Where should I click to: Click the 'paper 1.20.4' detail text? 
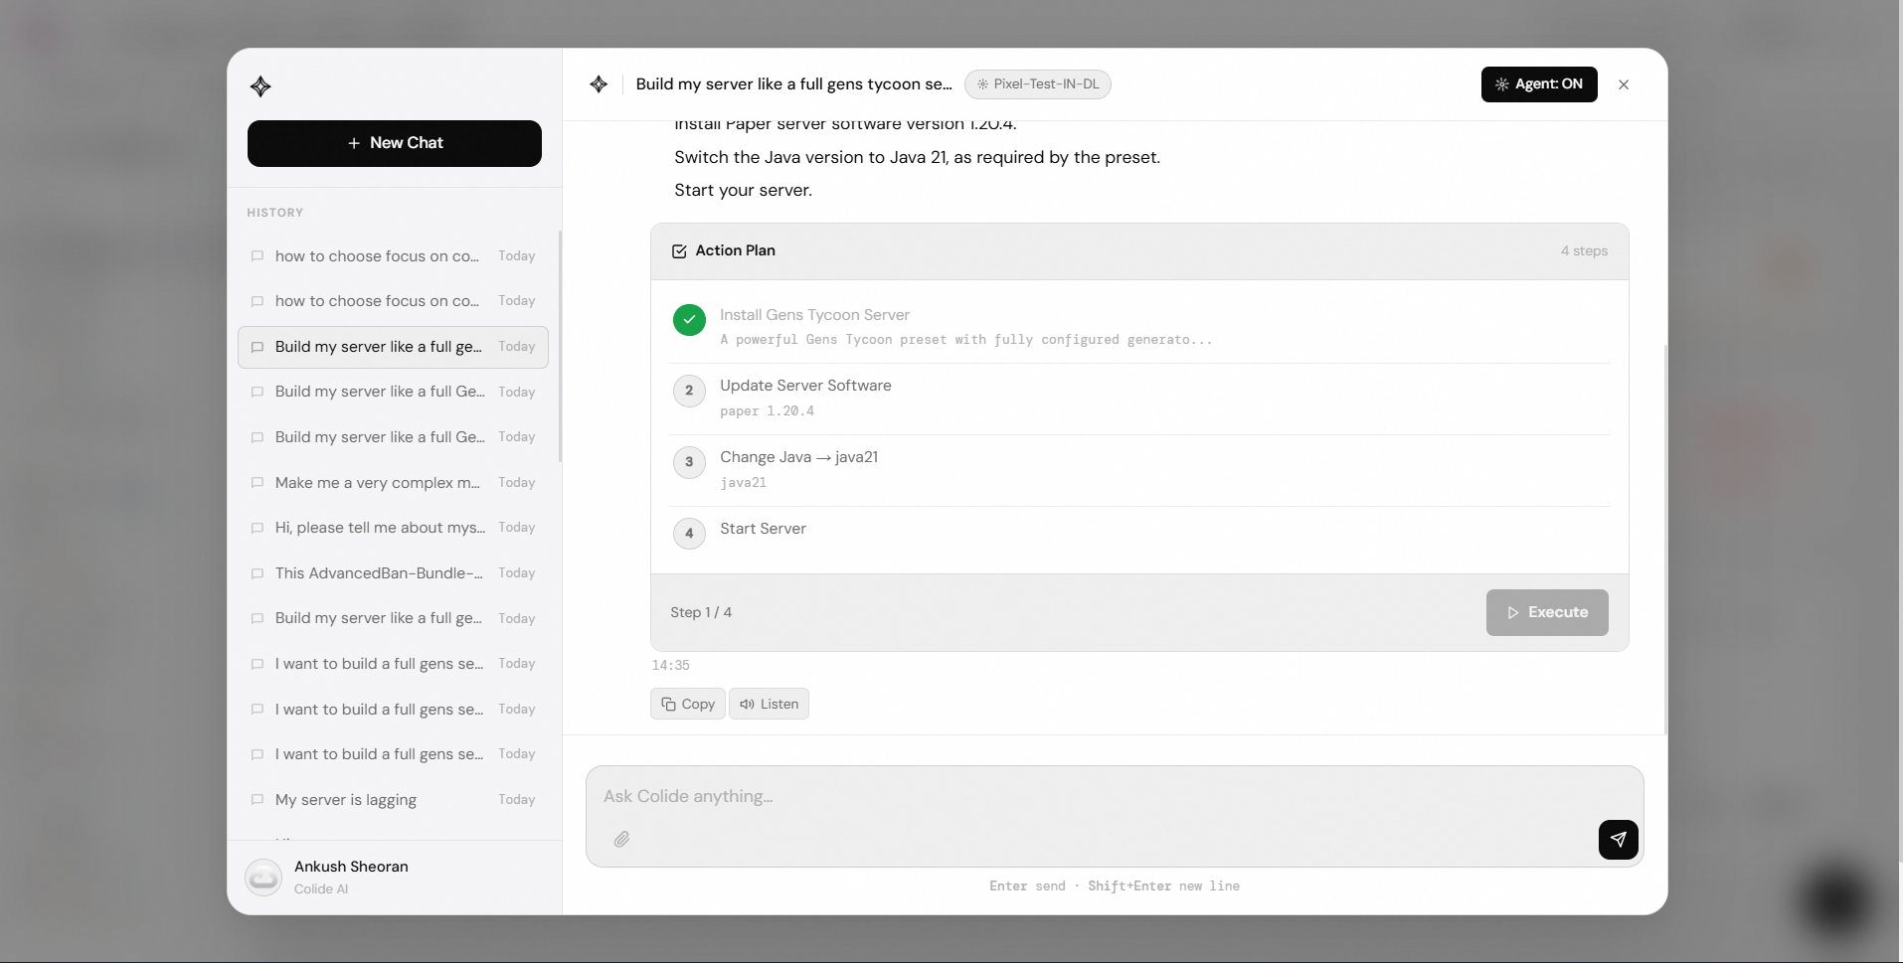767,411
